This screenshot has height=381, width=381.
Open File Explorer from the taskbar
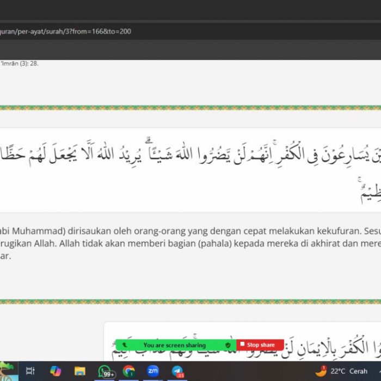(x=80, y=371)
